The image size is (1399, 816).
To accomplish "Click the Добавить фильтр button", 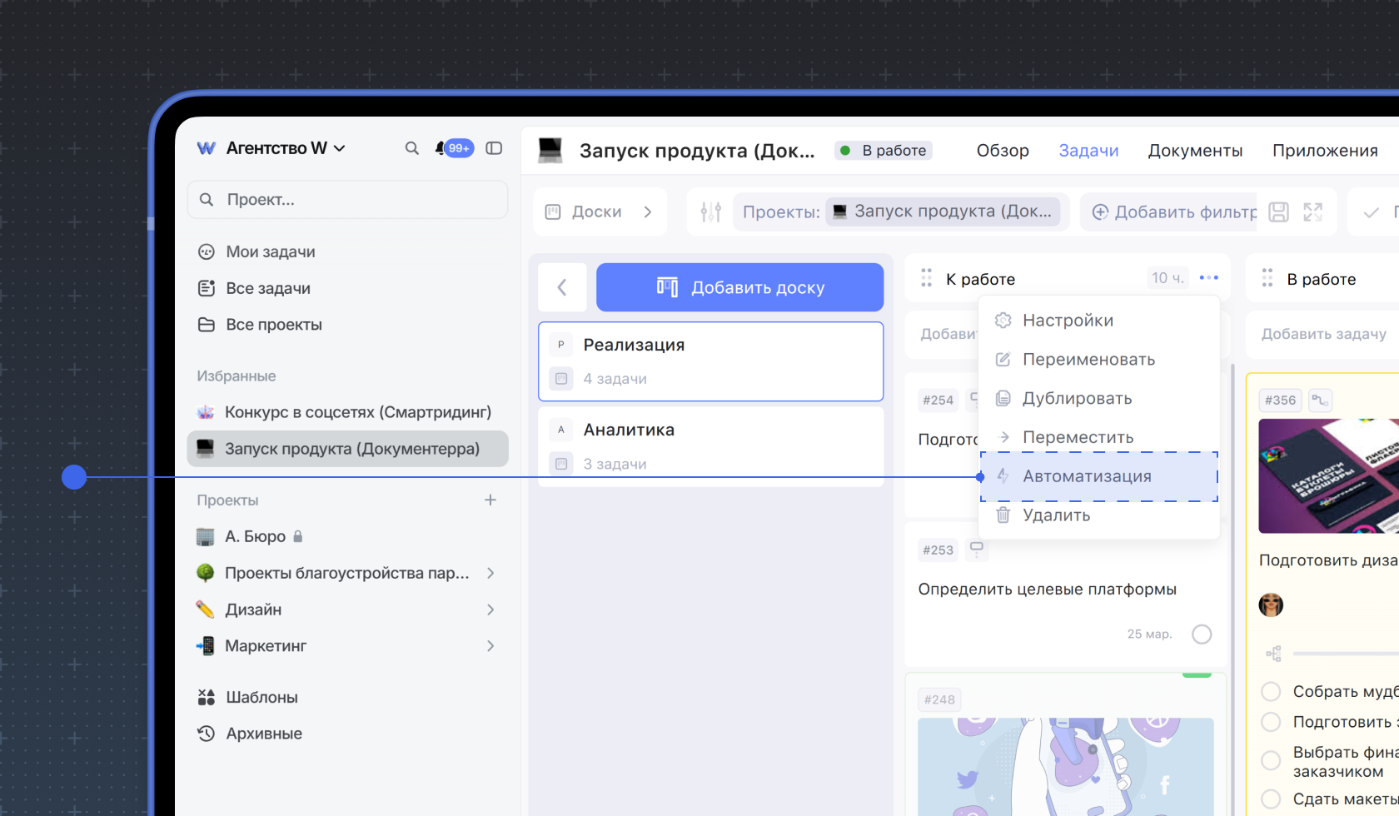I will [1174, 212].
